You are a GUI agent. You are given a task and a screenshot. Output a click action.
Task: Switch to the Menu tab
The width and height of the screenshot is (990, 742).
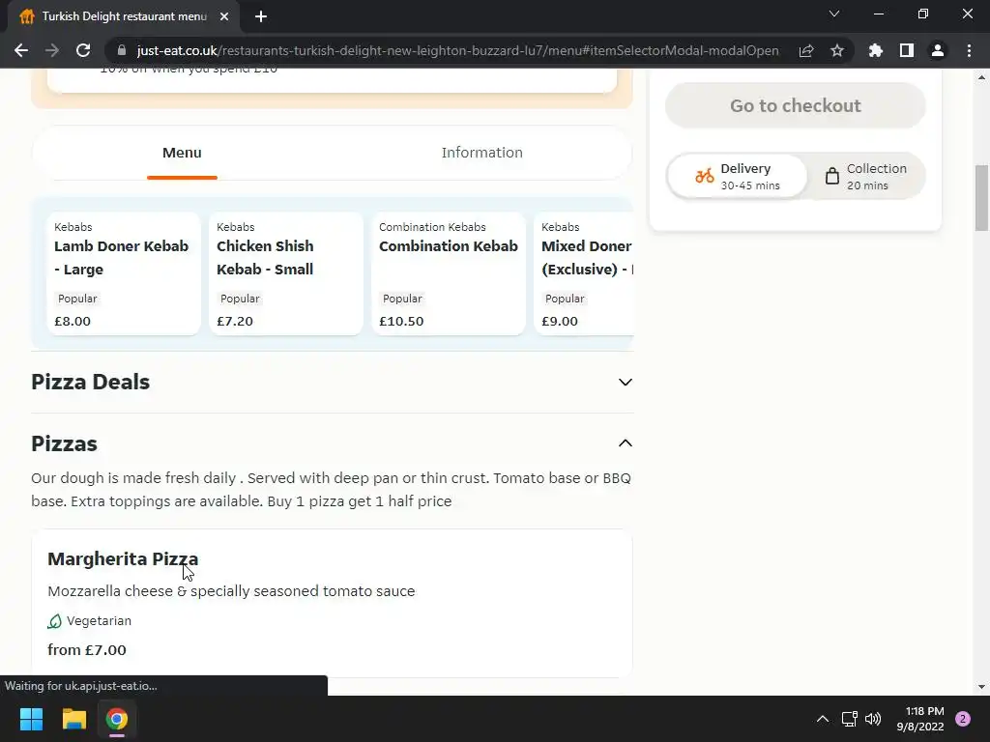click(x=182, y=153)
